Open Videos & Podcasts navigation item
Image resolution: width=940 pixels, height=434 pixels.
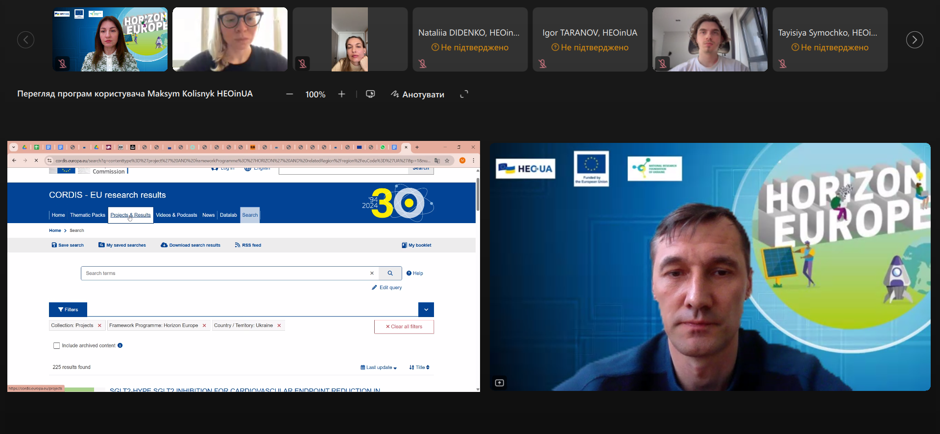176,215
